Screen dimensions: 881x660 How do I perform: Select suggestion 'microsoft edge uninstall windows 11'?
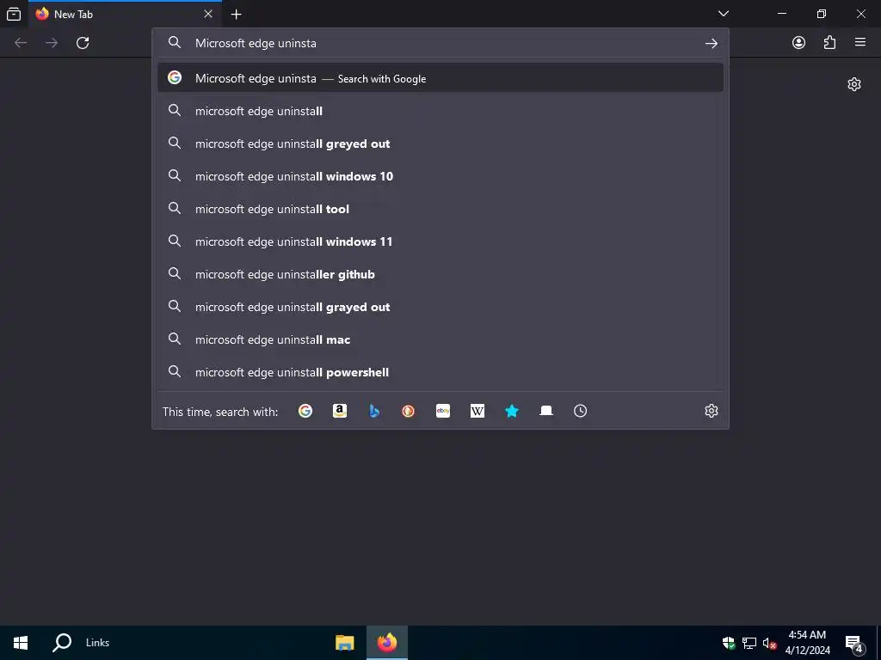pos(440,241)
